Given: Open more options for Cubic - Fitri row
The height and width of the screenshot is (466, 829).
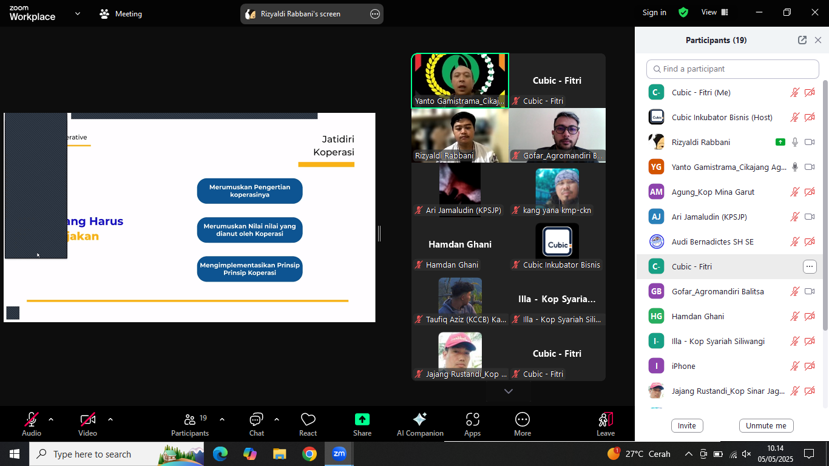Looking at the screenshot, I should 810,266.
